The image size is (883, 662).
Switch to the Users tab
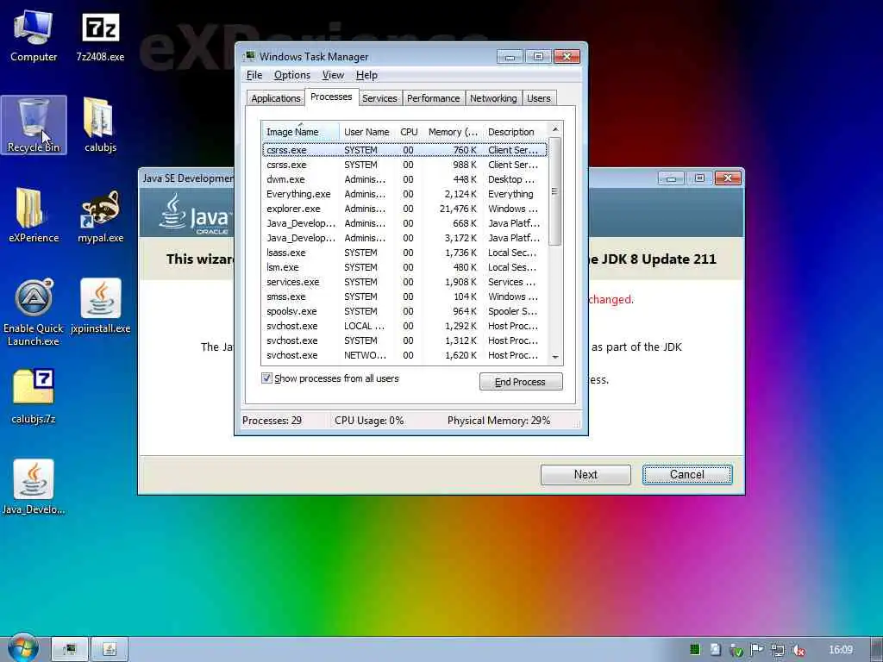point(538,98)
